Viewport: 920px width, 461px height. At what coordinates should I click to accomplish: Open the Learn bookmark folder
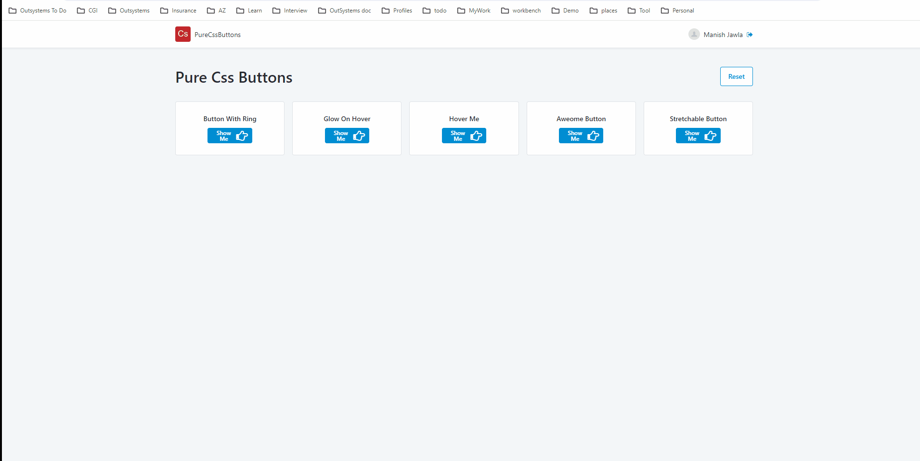pos(249,11)
